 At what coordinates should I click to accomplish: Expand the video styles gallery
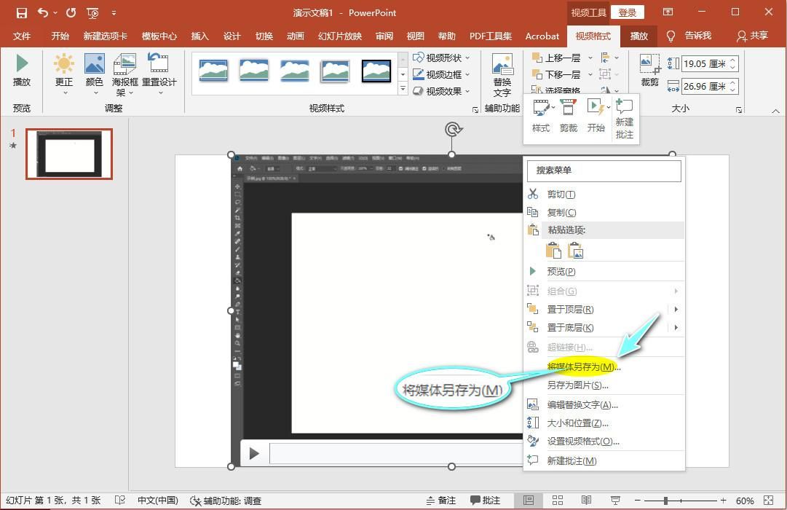coord(403,90)
